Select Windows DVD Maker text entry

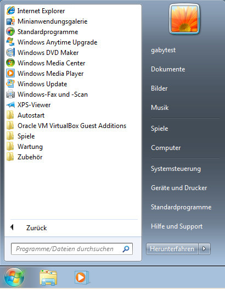pyautogui.click(x=48, y=53)
